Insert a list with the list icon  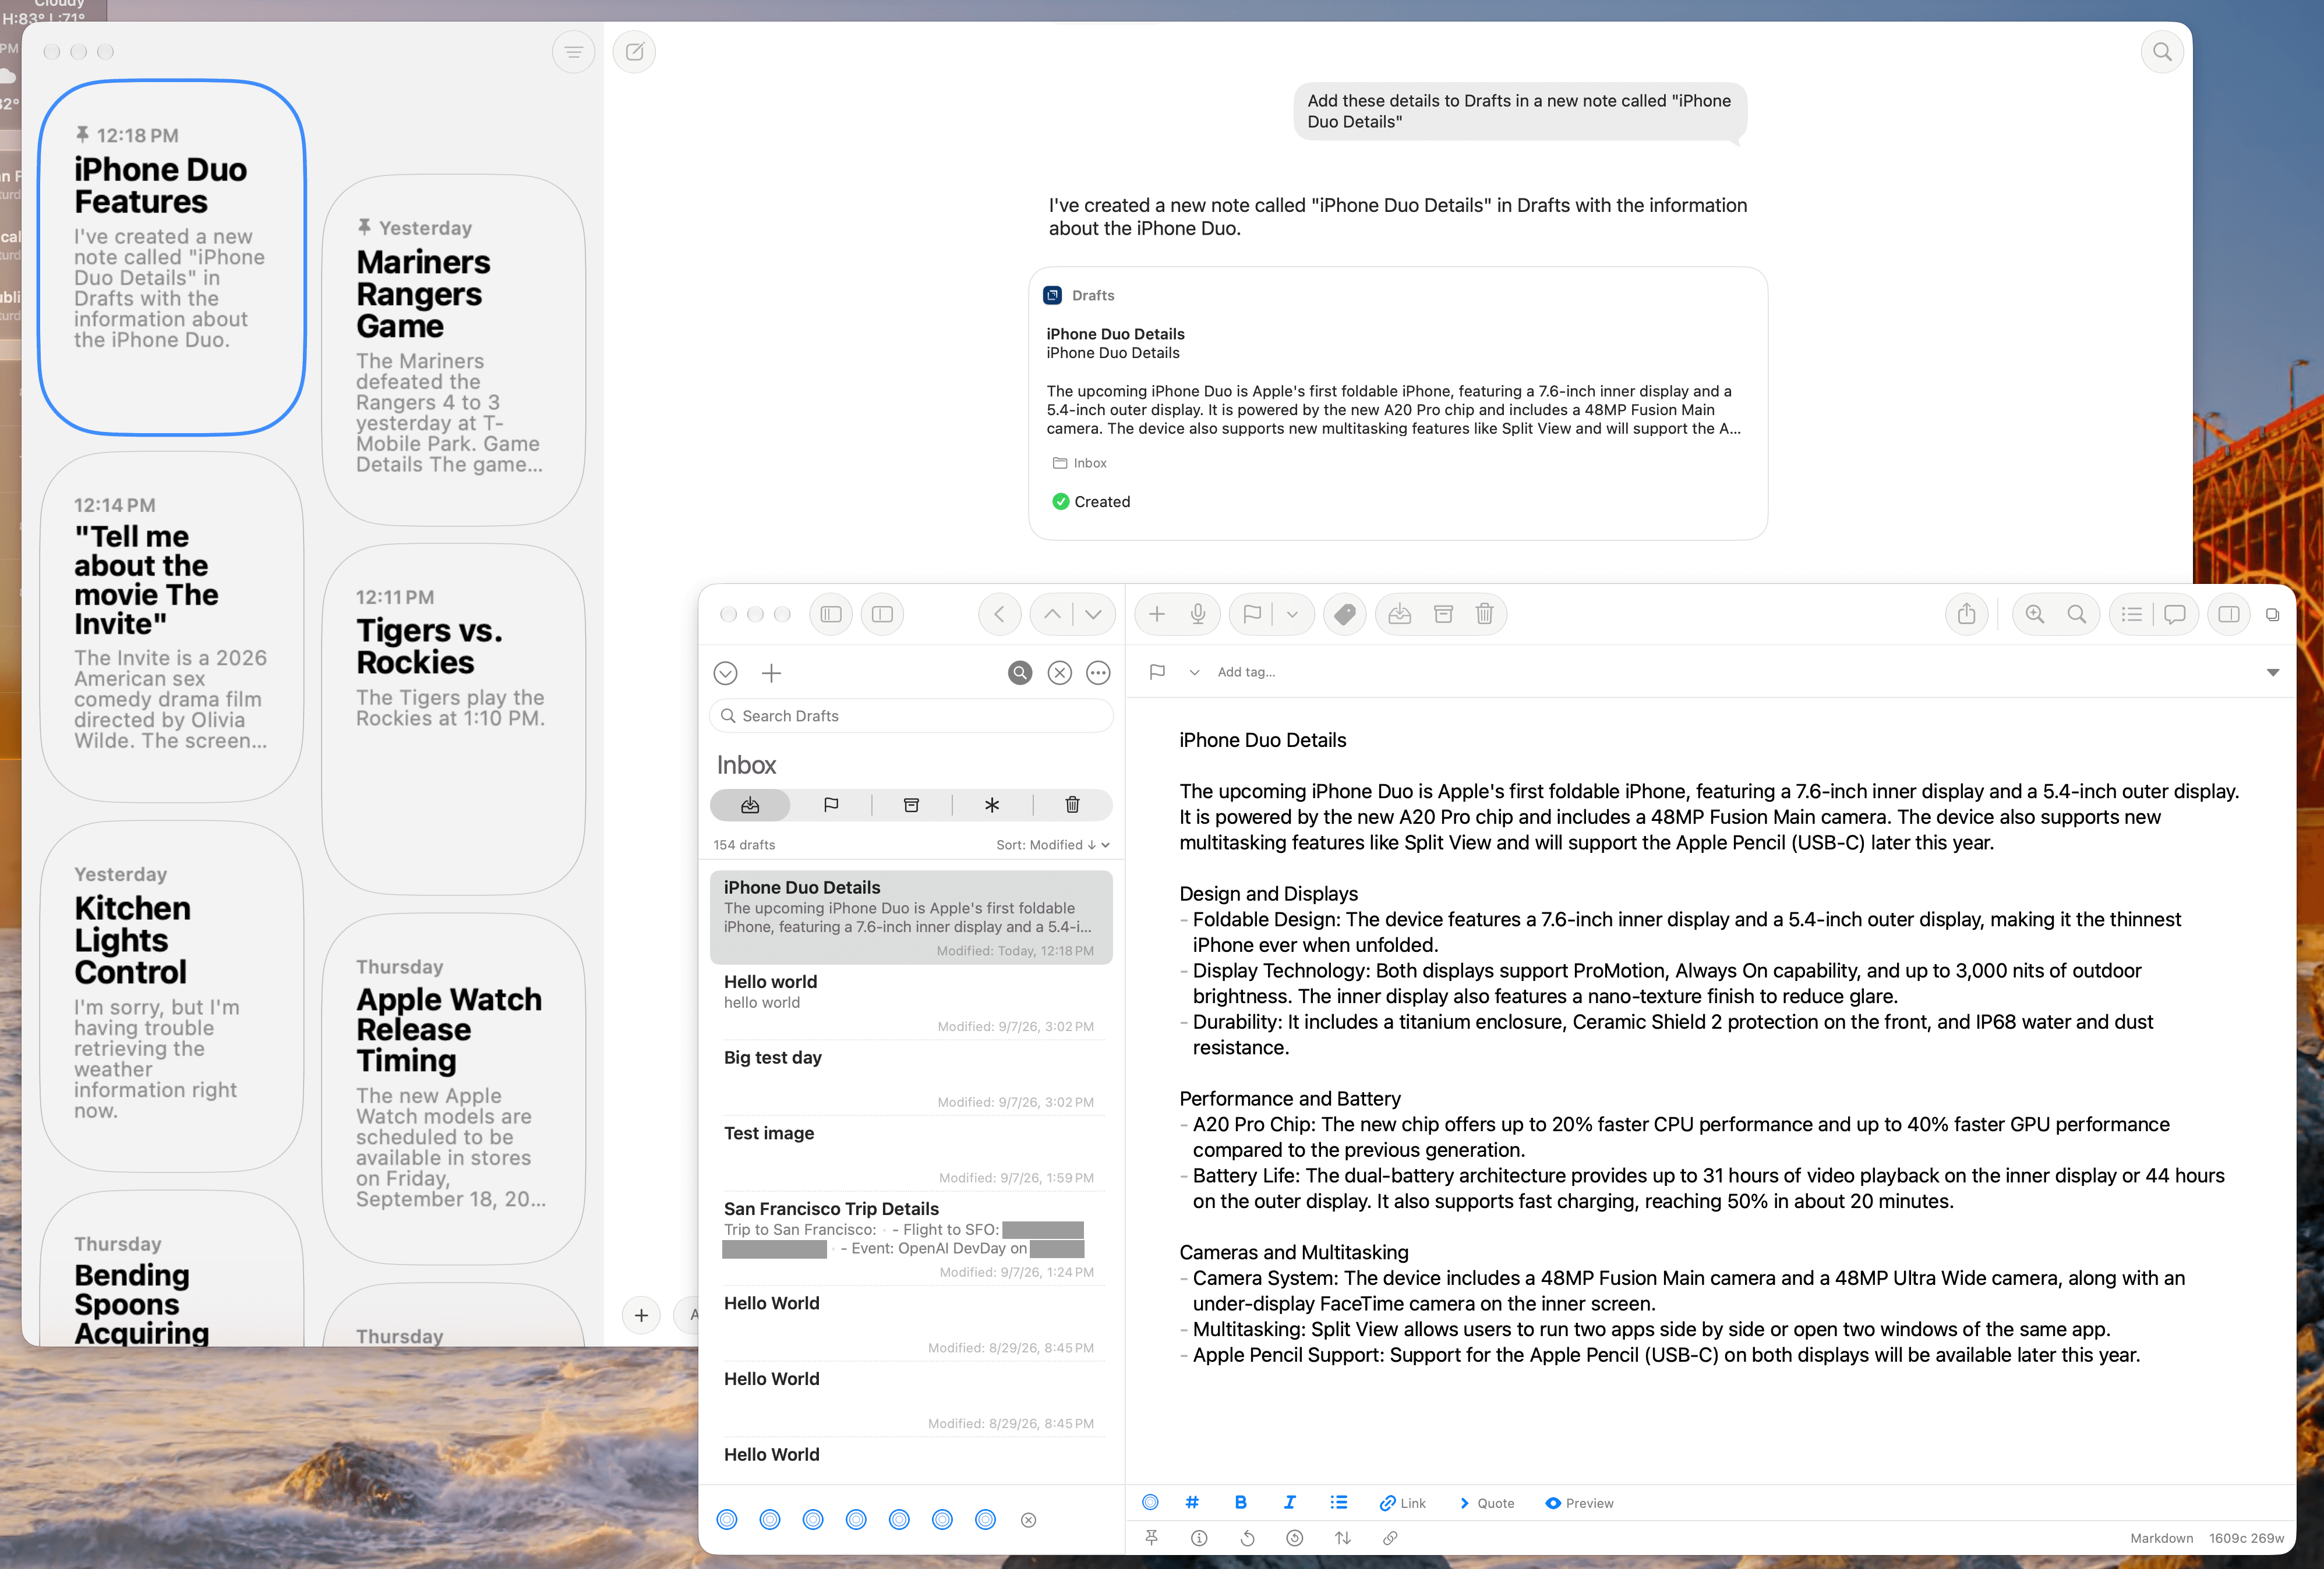pos(1339,1503)
